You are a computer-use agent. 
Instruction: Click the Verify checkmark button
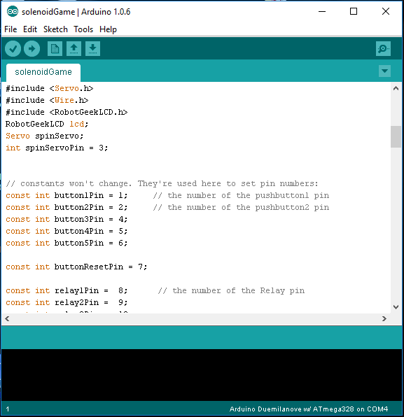click(x=13, y=49)
